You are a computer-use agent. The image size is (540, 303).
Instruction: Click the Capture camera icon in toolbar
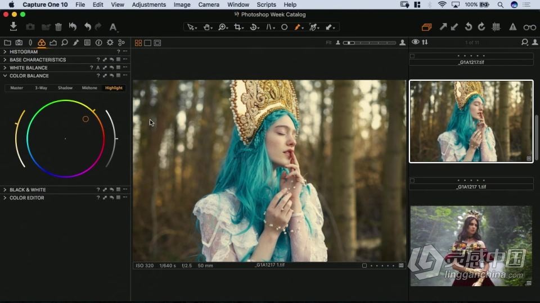tap(30, 27)
